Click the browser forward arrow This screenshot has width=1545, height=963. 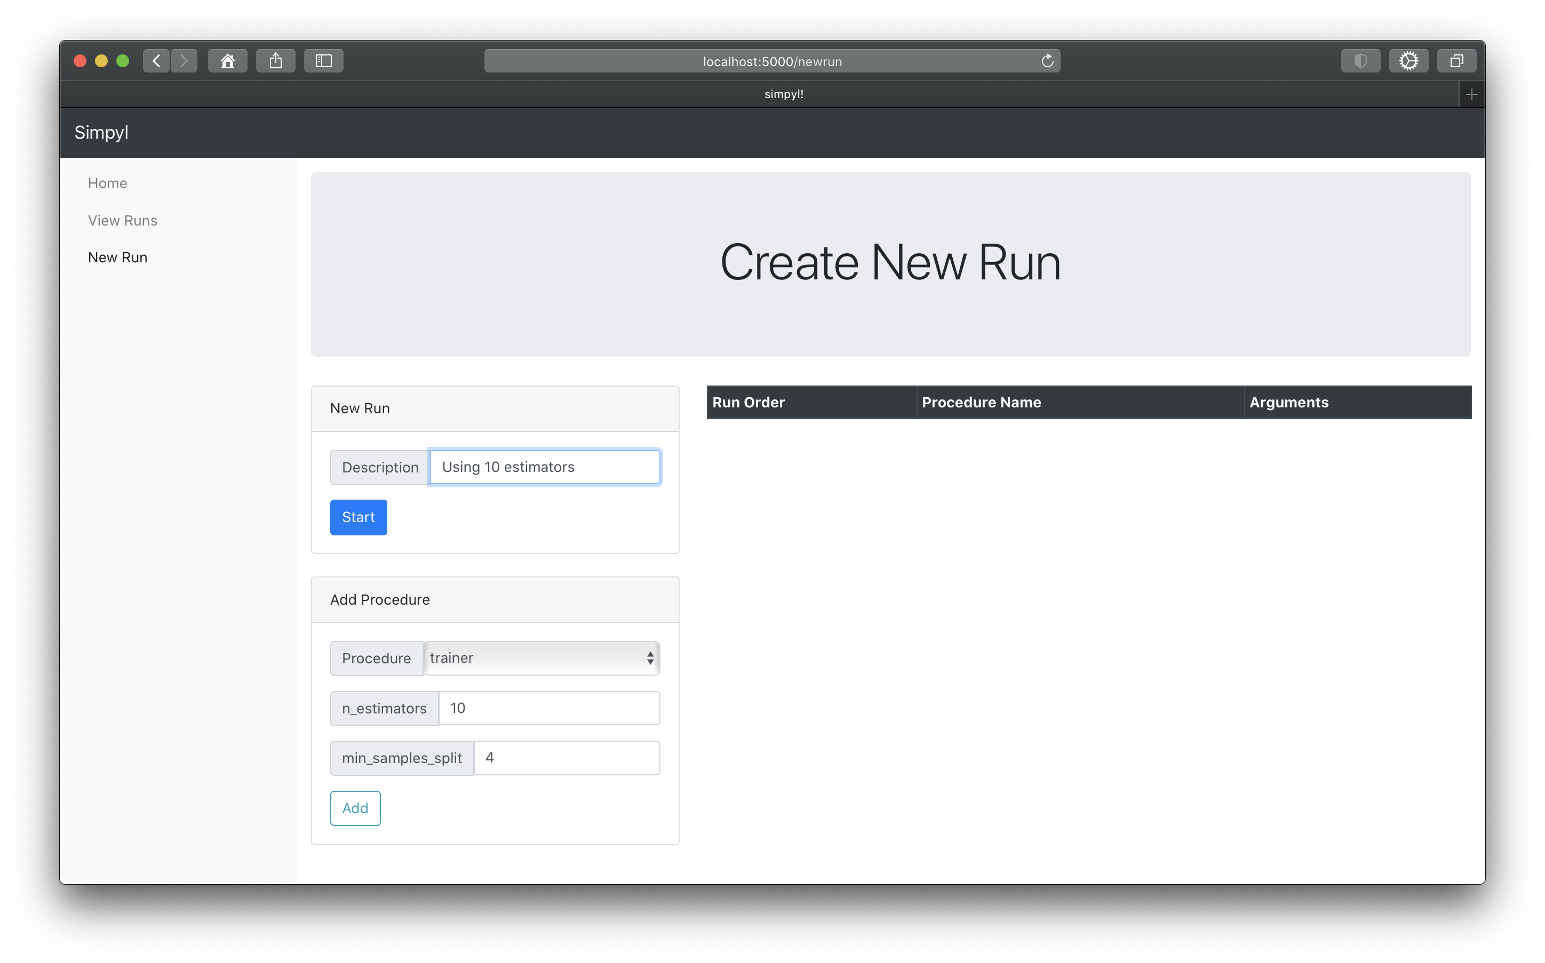click(x=184, y=61)
